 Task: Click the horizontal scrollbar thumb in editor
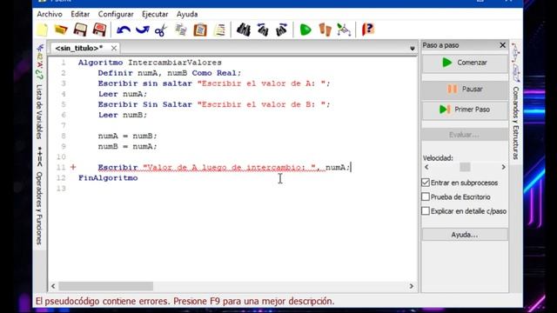point(106,286)
